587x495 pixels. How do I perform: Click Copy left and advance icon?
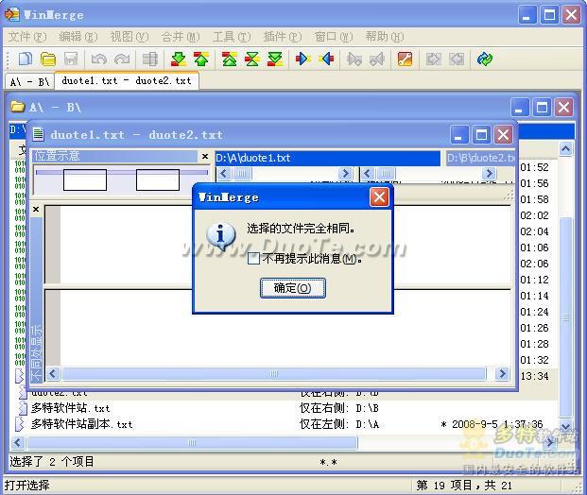tap(376, 59)
